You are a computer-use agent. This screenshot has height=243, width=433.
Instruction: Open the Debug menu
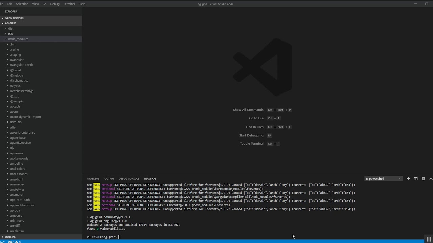tap(55, 4)
